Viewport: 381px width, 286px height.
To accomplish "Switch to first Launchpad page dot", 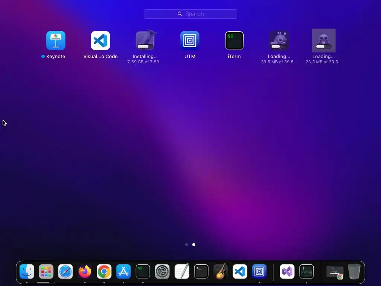I will [x=186, y=245].
